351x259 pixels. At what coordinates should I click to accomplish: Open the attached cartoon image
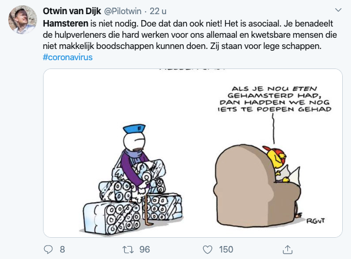tap(193, 153)
